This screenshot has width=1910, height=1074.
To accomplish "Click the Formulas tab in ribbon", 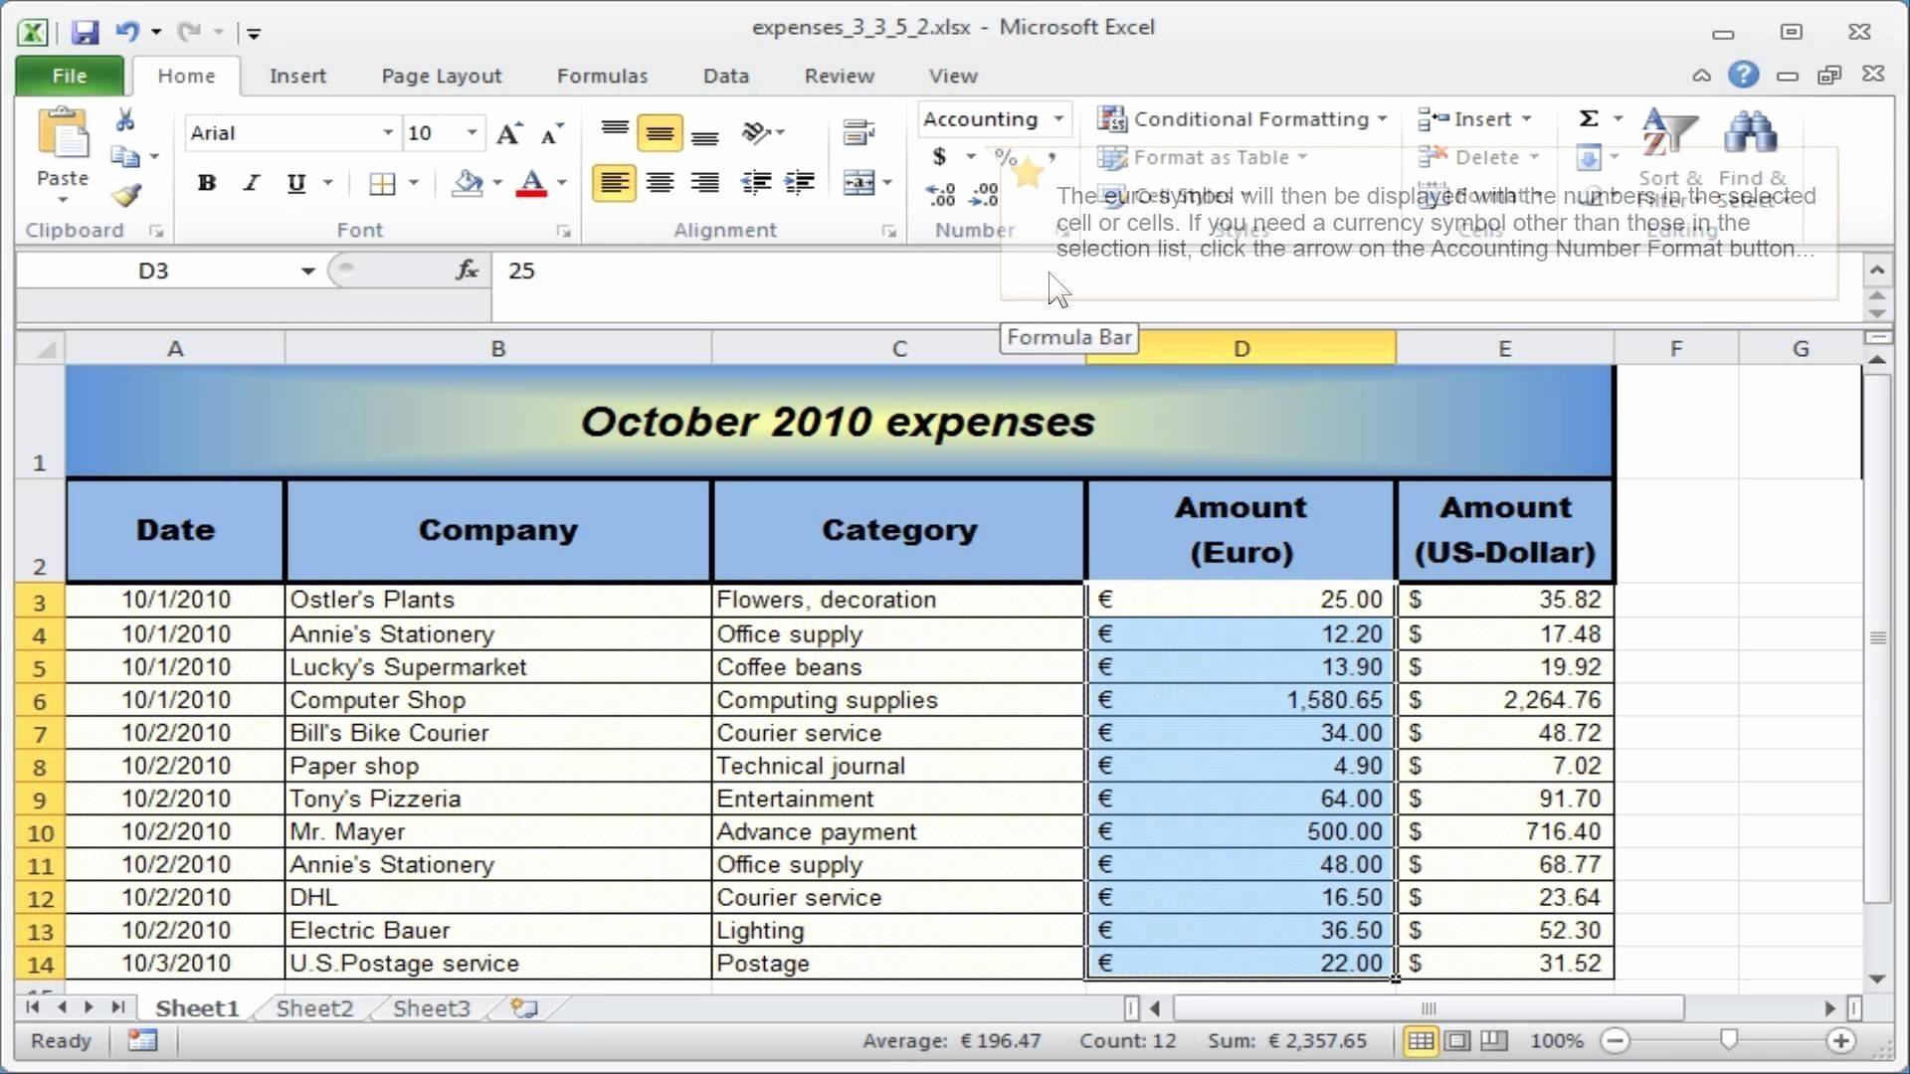I will [602, 75].
